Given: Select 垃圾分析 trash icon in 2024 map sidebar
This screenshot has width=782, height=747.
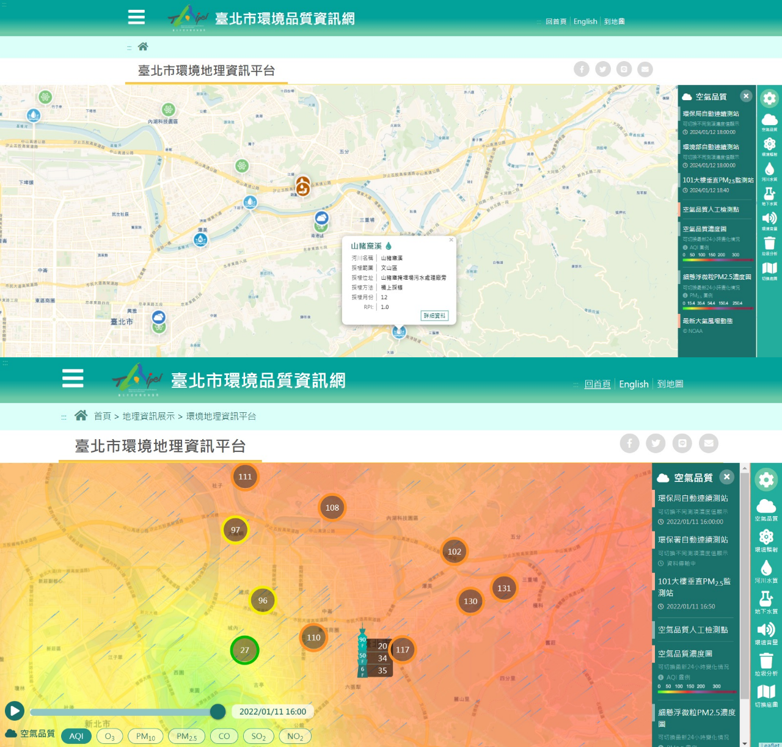Looking at the screenshot, I should 770,246.
